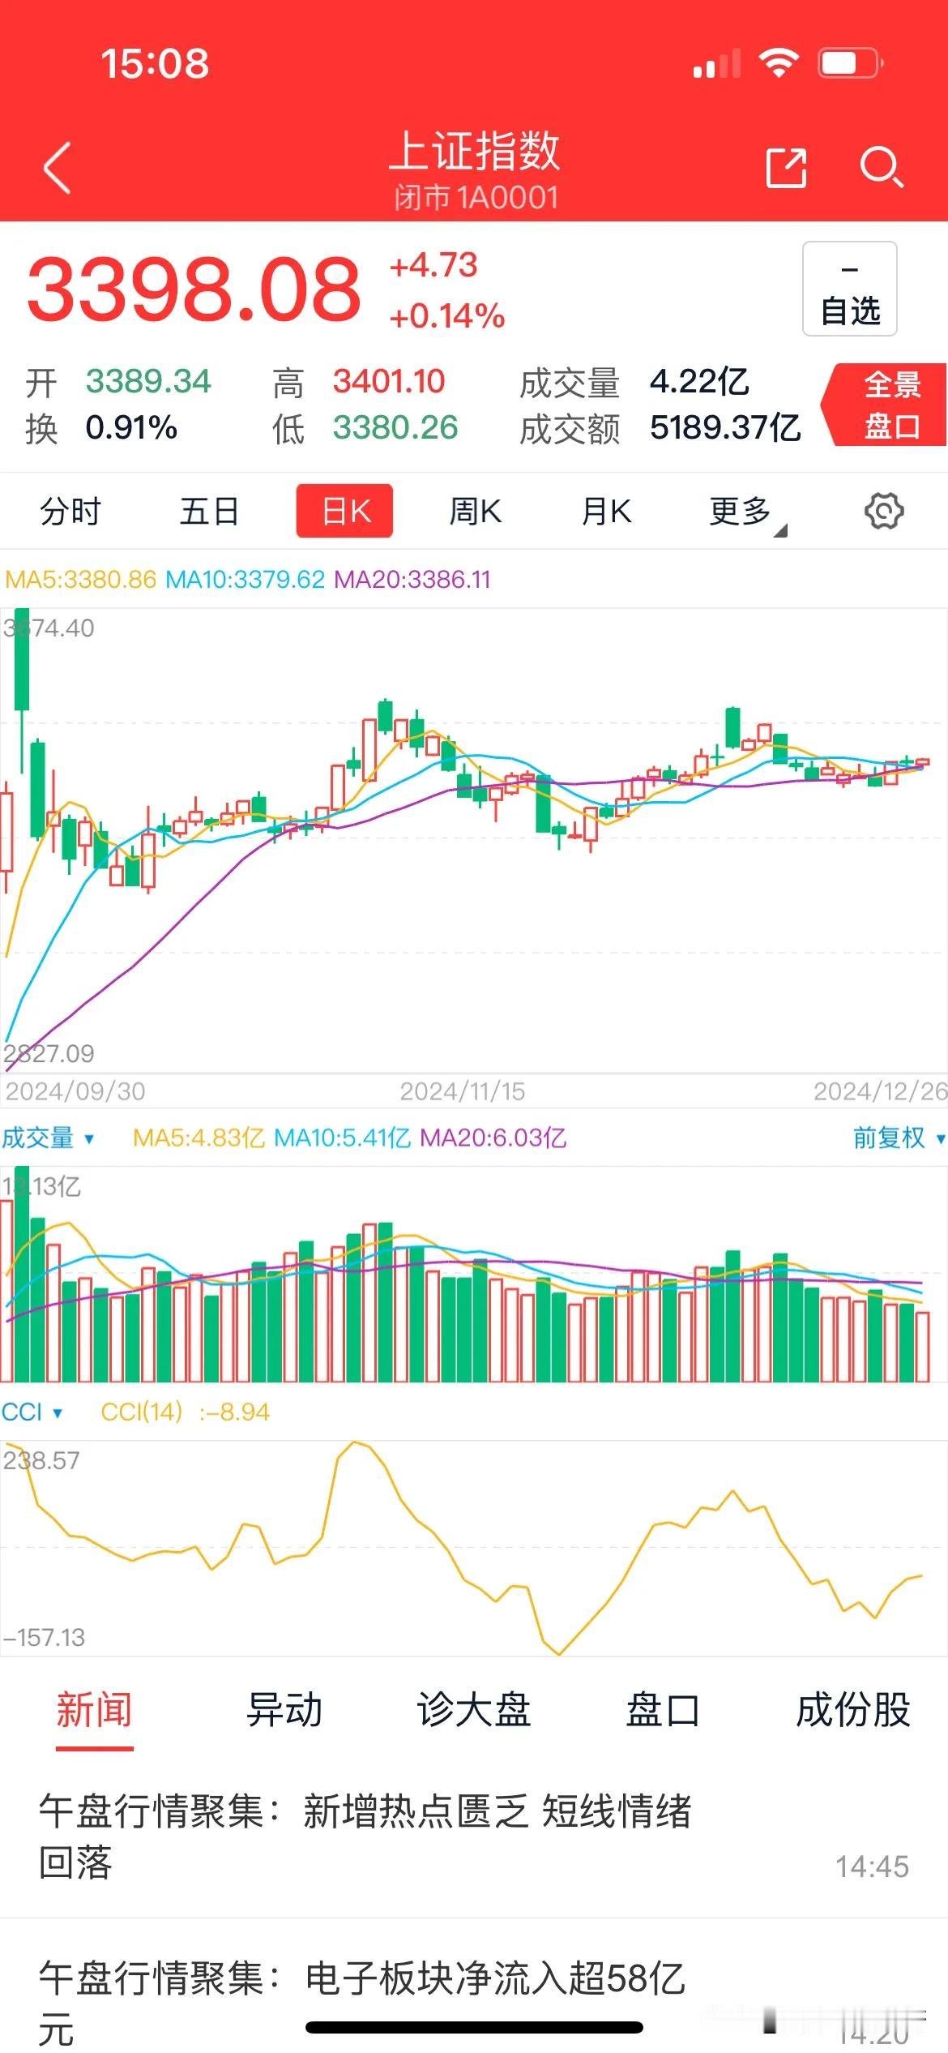948x2053 pixels.
Task: Open search with the magnifier icon
Action: tap(882, 168)
